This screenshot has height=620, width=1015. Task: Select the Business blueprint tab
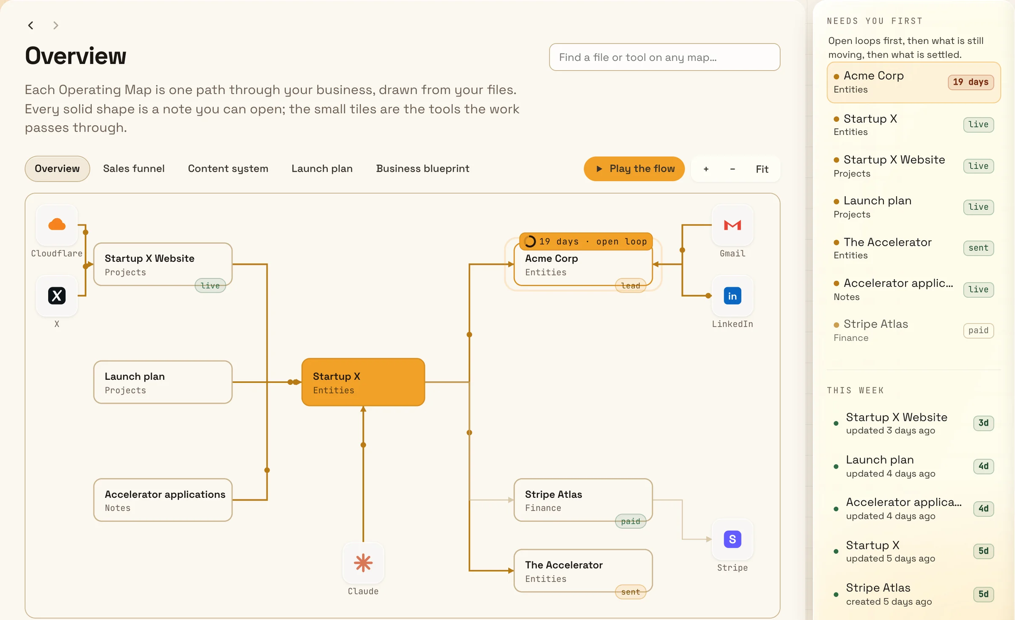tap(422, 169)
